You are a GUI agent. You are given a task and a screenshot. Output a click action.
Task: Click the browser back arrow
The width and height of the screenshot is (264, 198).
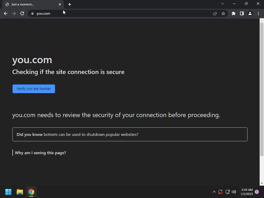pyautogui.click(x=6, y=13)
